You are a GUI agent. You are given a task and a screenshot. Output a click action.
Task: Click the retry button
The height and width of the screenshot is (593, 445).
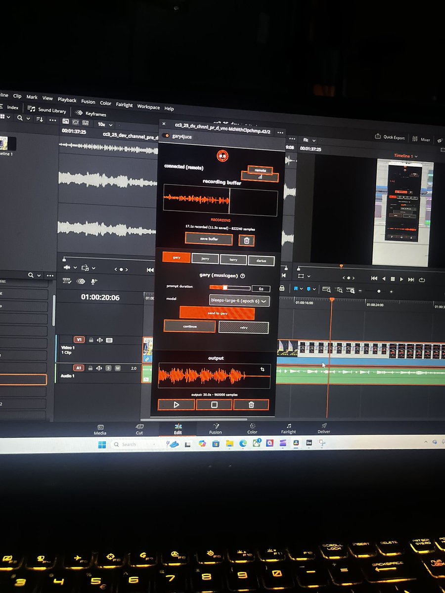(243, 327)
